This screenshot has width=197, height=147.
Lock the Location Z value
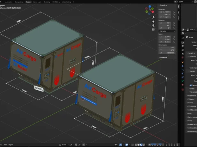[174, 17]
